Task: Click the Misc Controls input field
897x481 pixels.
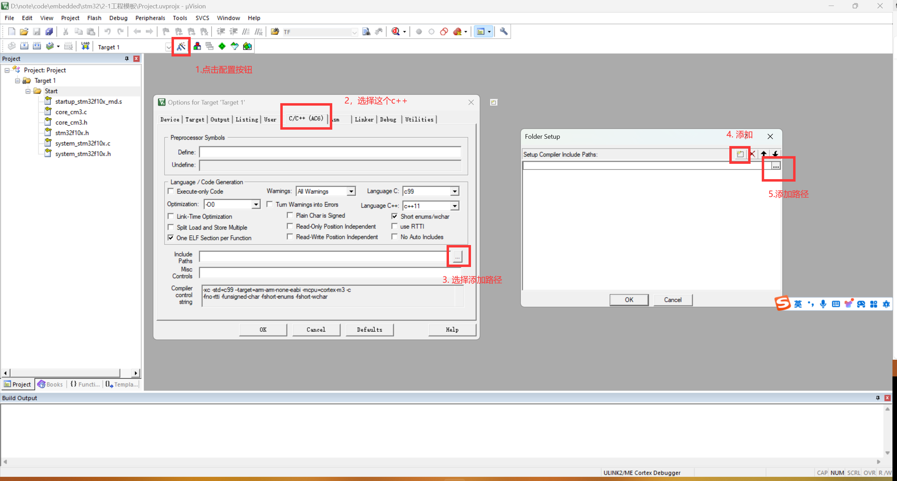Action: pyautogui.click(x=330, y=273)
